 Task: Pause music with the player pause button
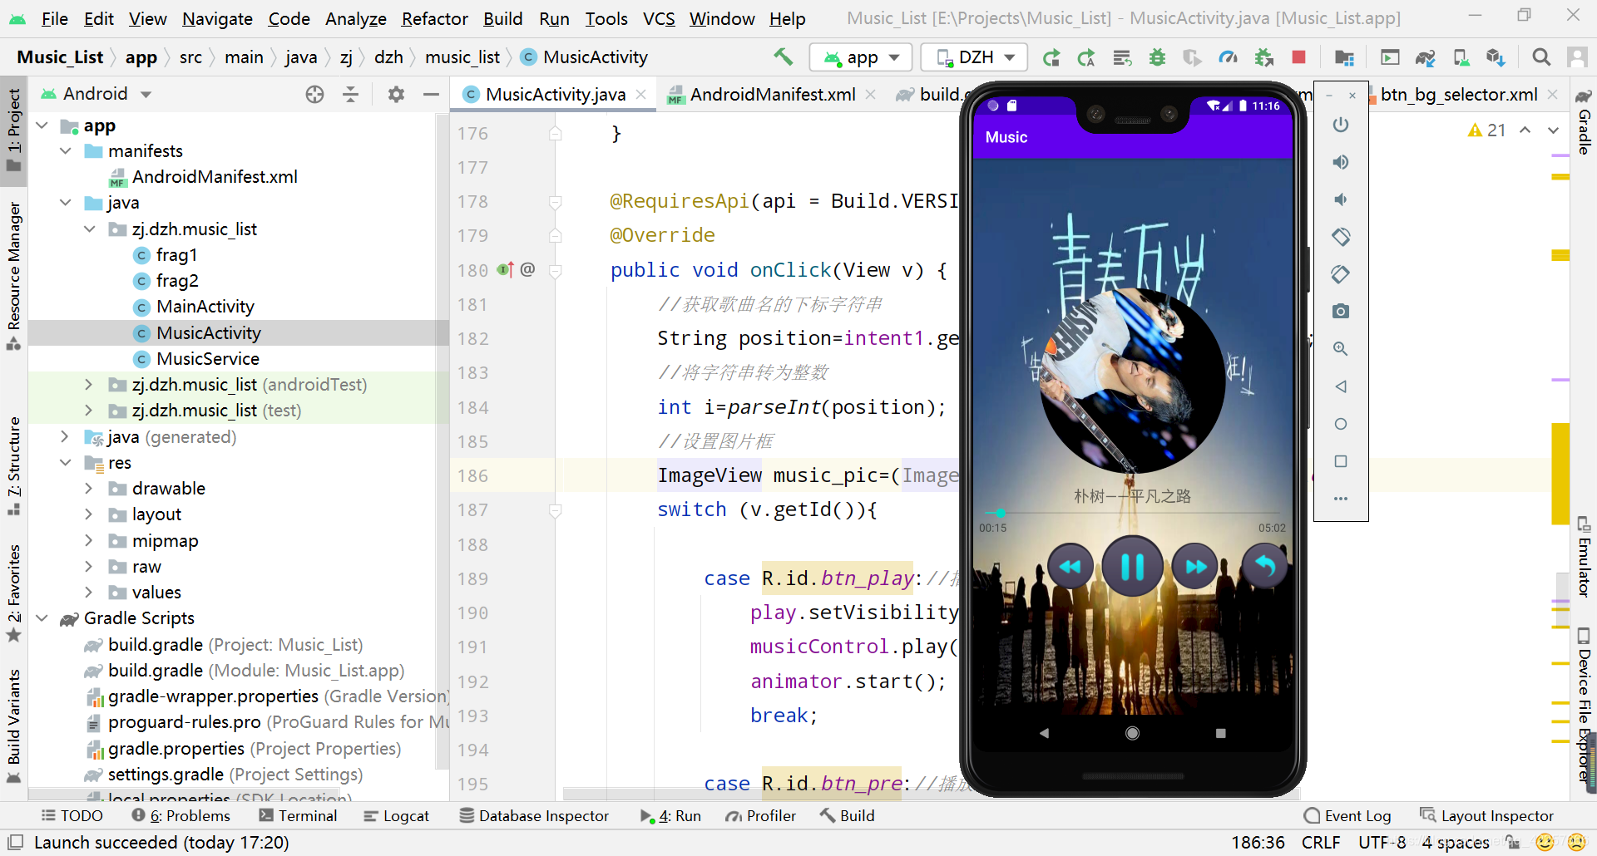click(1132, 567)
